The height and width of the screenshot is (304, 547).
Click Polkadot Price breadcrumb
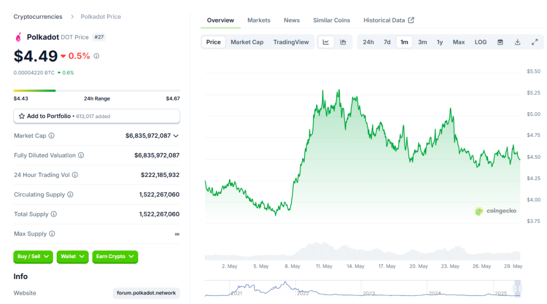pyautogui.click(x=101, y=17)
